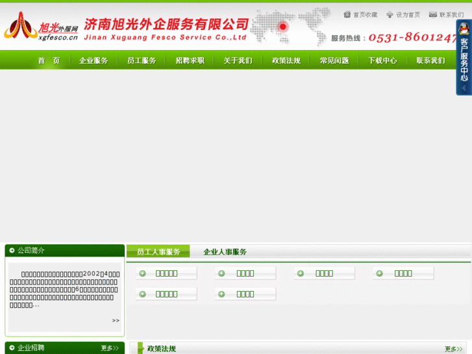Click the service hotline number 0531
The width and height of the screenshot is (472, 354).
click(x=413, y=38)
